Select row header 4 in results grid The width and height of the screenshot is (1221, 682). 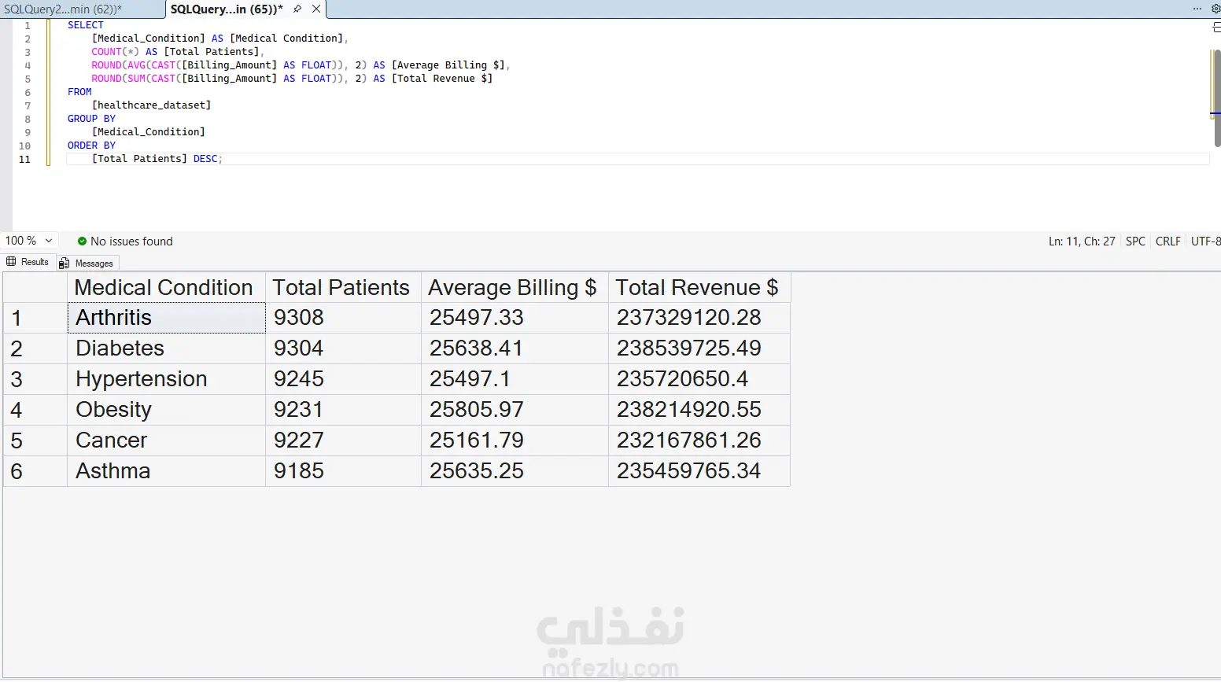(35, 410)
